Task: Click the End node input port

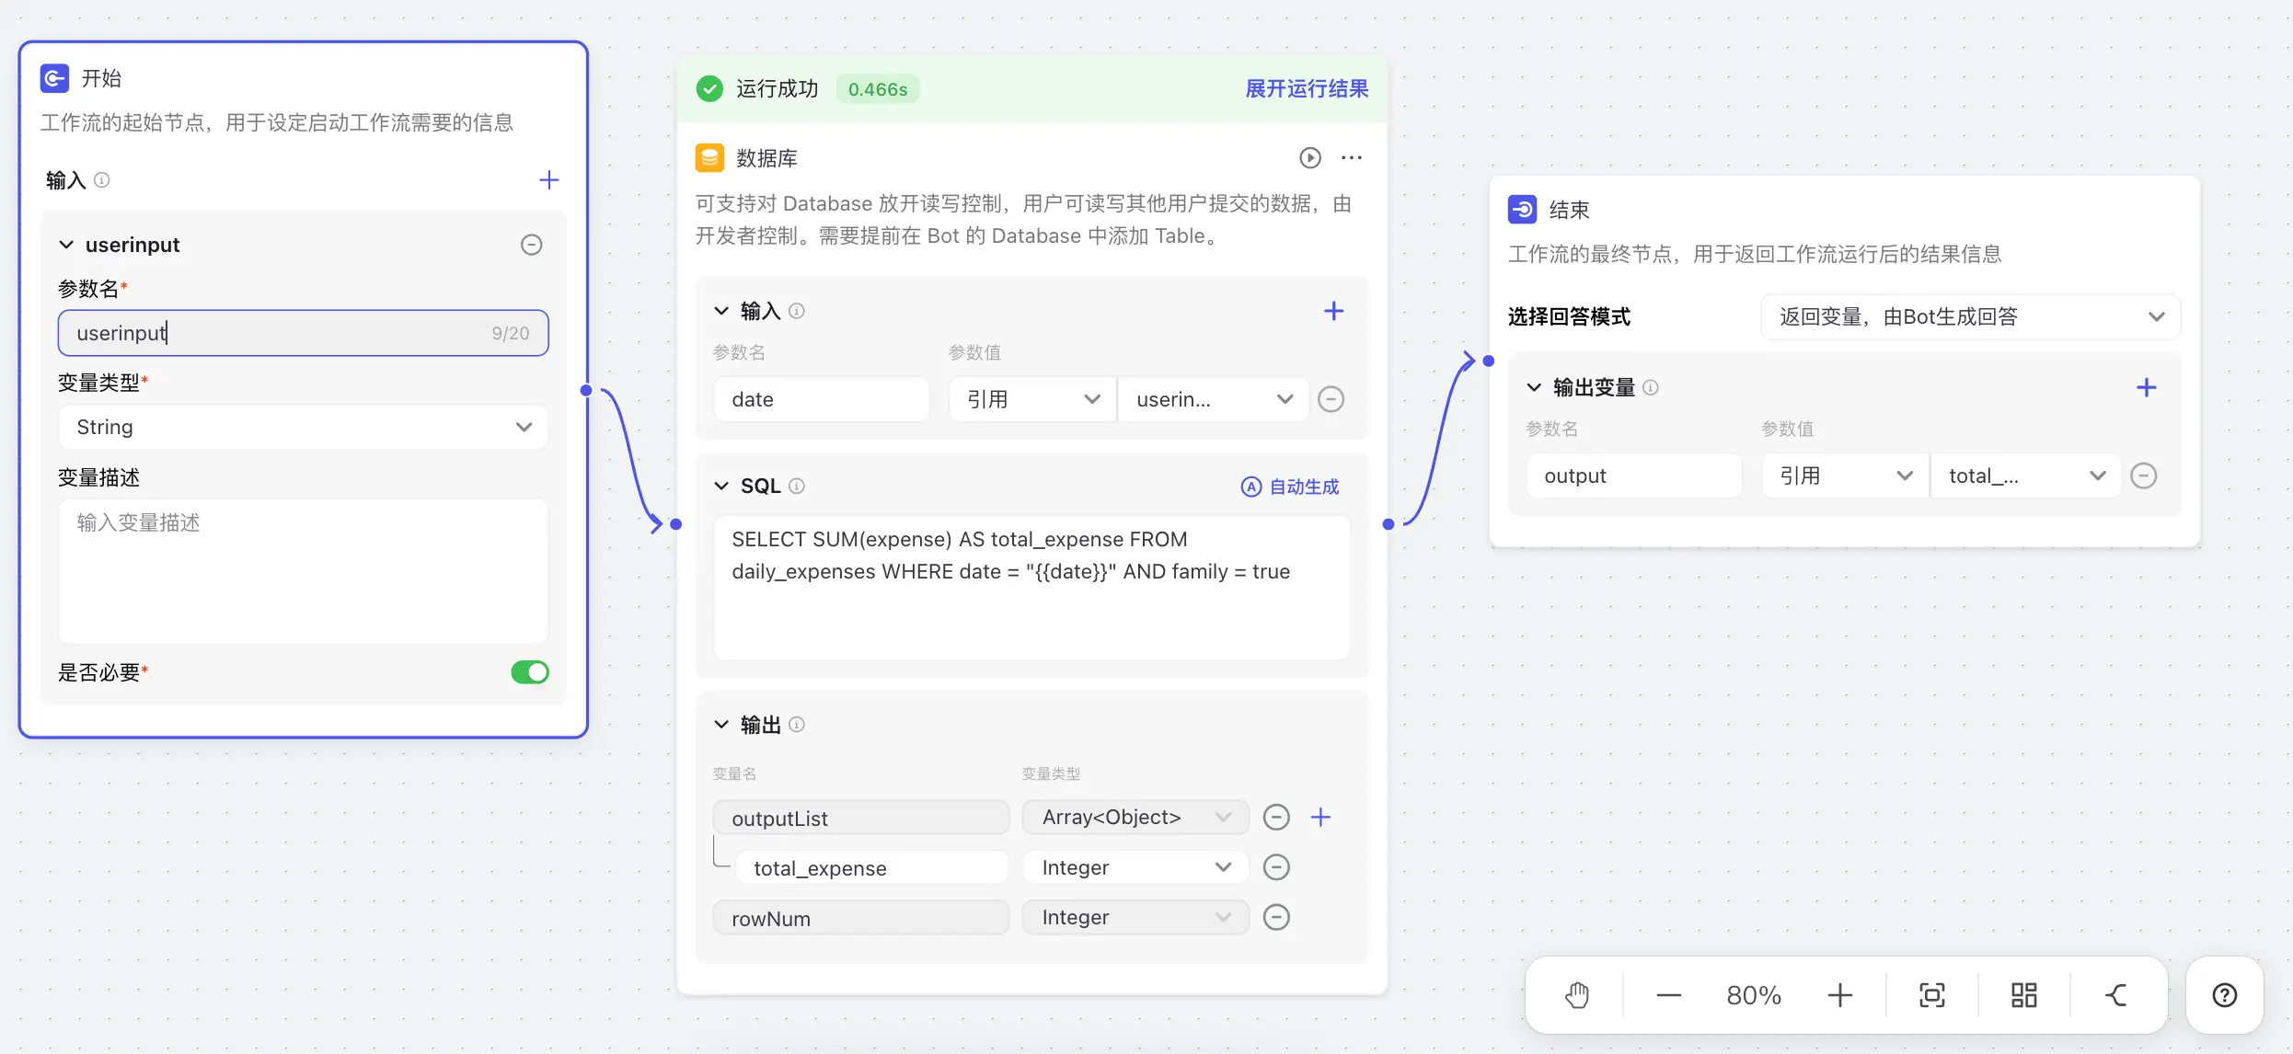Action: (1489, 361)
